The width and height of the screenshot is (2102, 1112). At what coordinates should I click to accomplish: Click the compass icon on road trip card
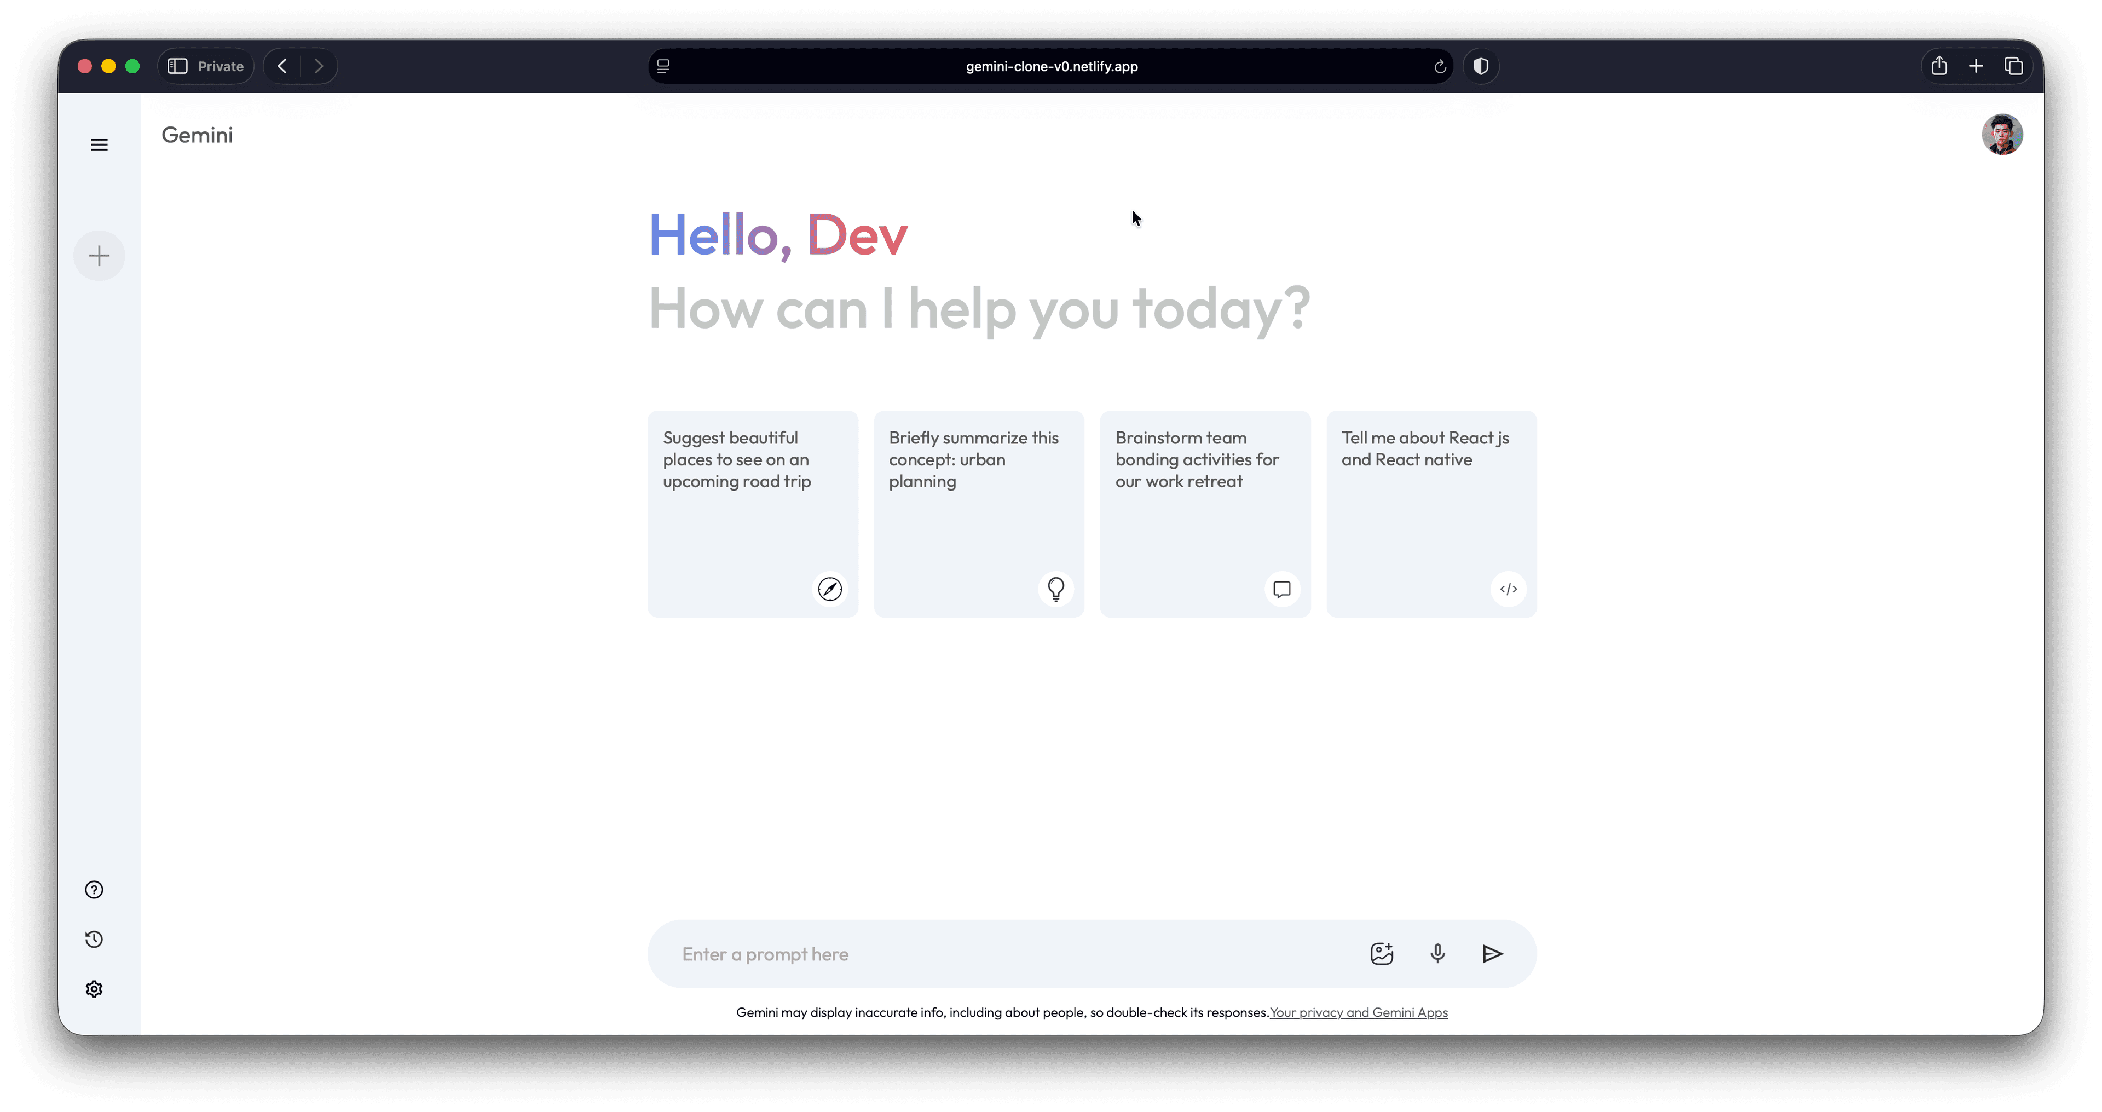click(x=830, y=589)
